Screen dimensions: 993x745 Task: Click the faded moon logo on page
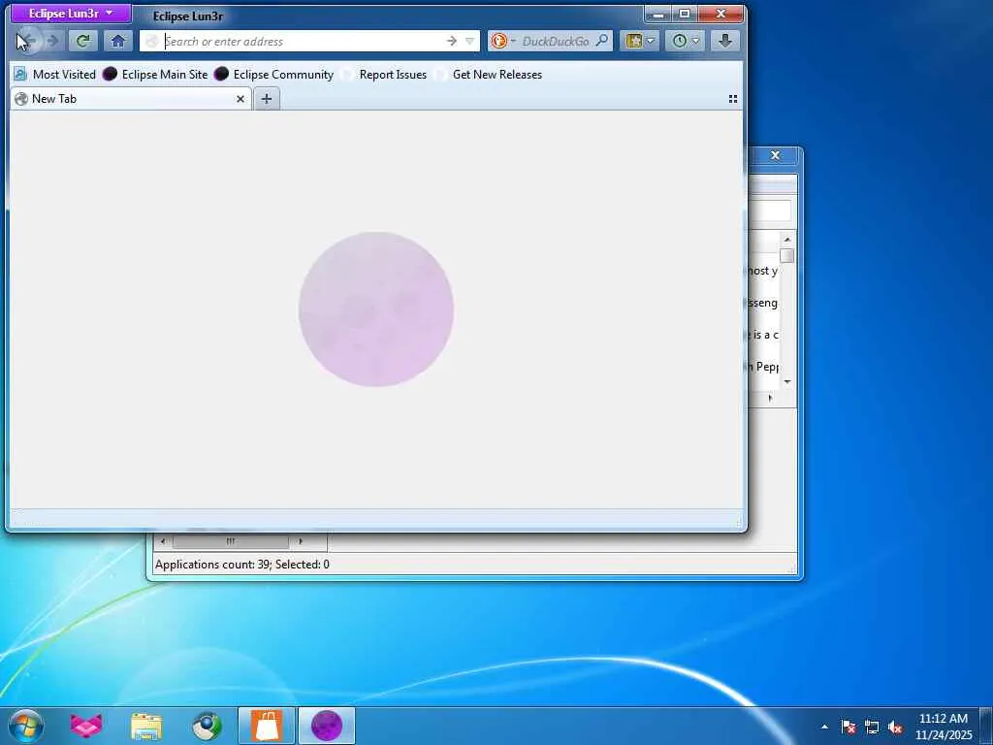(376, 309)
